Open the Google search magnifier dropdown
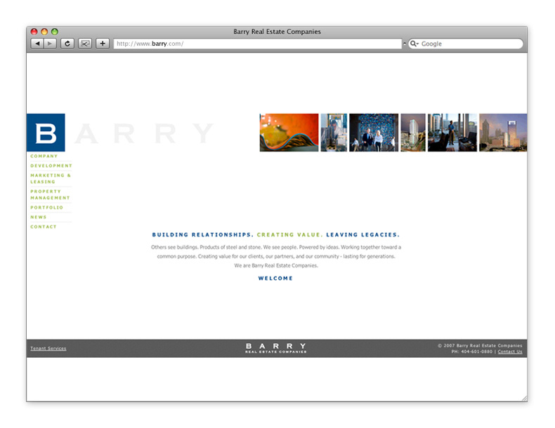 coord(414,44)
